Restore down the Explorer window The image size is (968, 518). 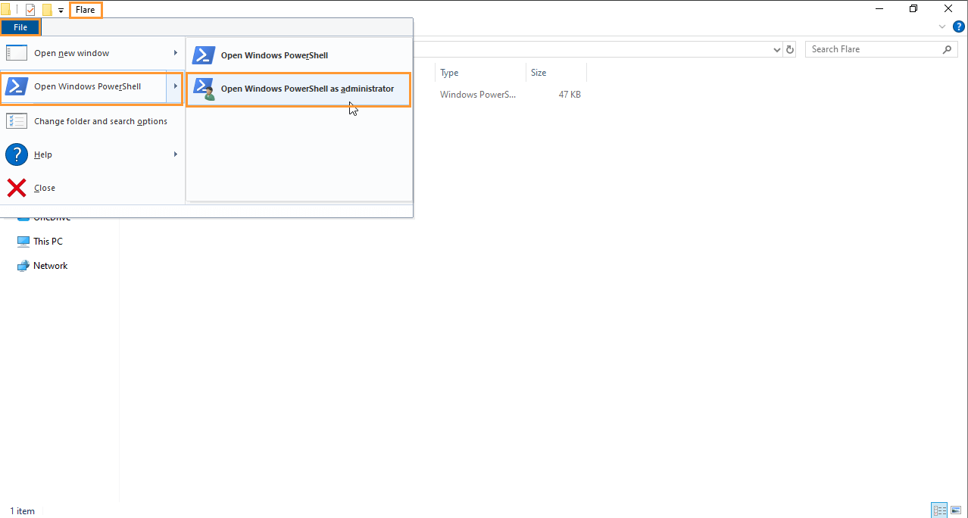(913, 9)
